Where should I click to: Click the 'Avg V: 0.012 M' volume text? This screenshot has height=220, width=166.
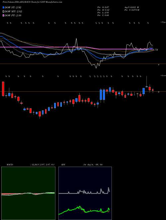click(131, 7)
